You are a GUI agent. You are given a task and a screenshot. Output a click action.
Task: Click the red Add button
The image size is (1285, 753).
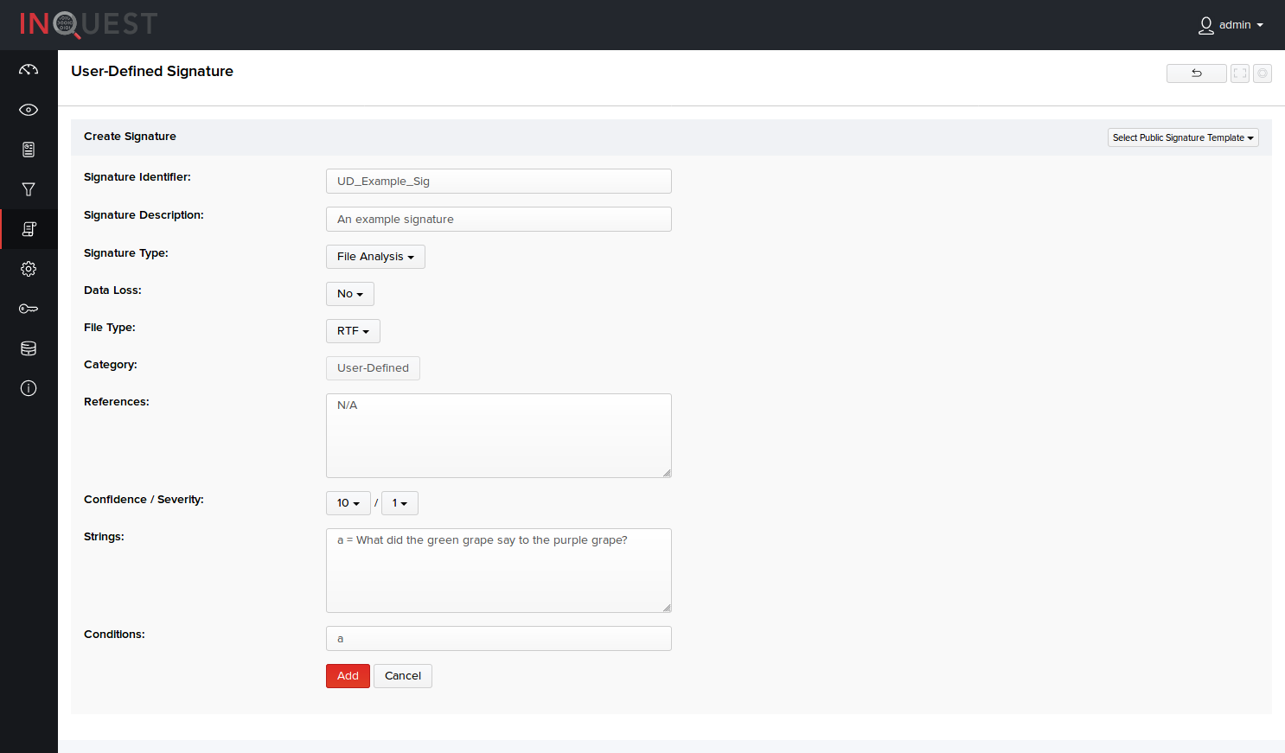coord(348,676)
